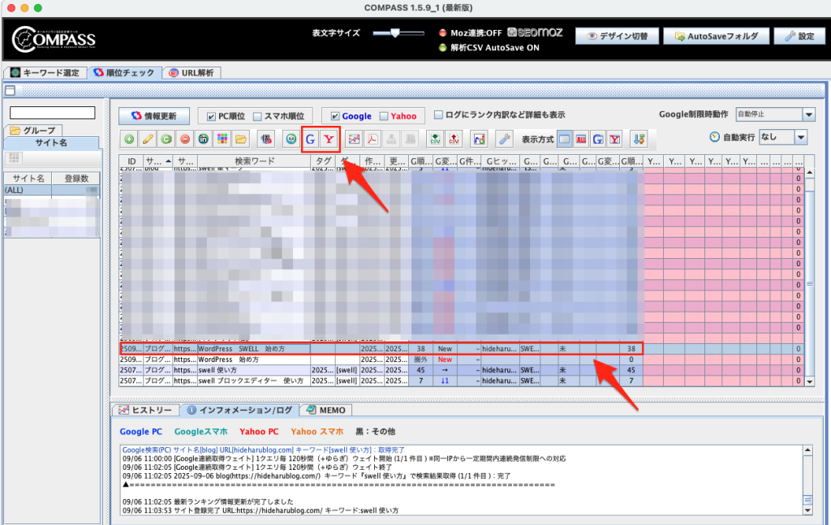Enable the スマホ順位 checkbox

pos(257,116)
